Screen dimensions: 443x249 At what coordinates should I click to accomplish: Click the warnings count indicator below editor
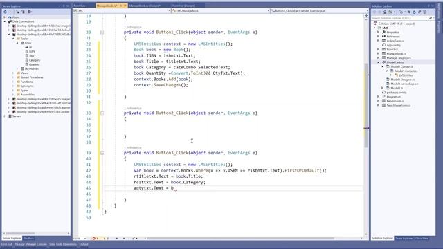106,239
